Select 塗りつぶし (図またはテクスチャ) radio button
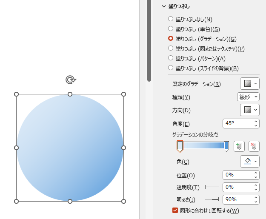The width and height of the screenshot is (266, 219). coord(171,48)
